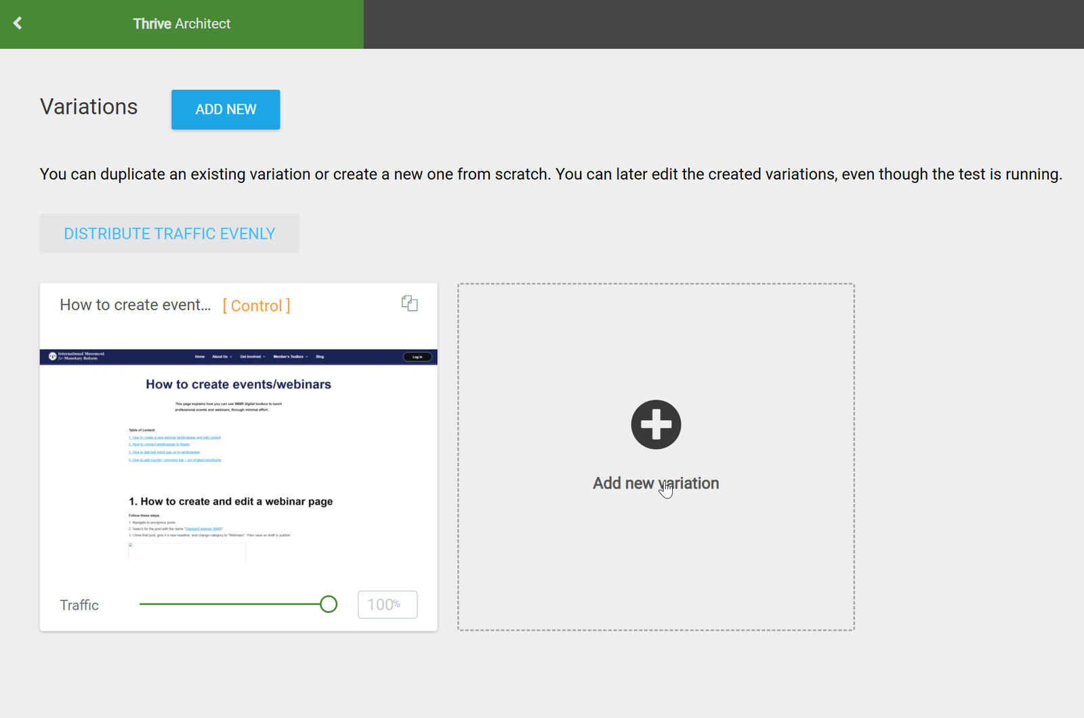Click the 'Add new variation' label
1084x718 pixels.
[655, 483]
